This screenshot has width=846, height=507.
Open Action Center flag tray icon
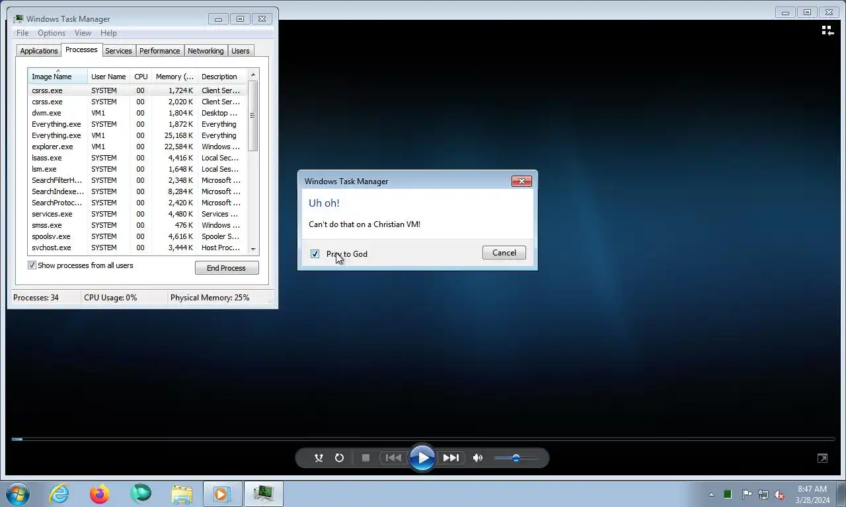[747, 494]
